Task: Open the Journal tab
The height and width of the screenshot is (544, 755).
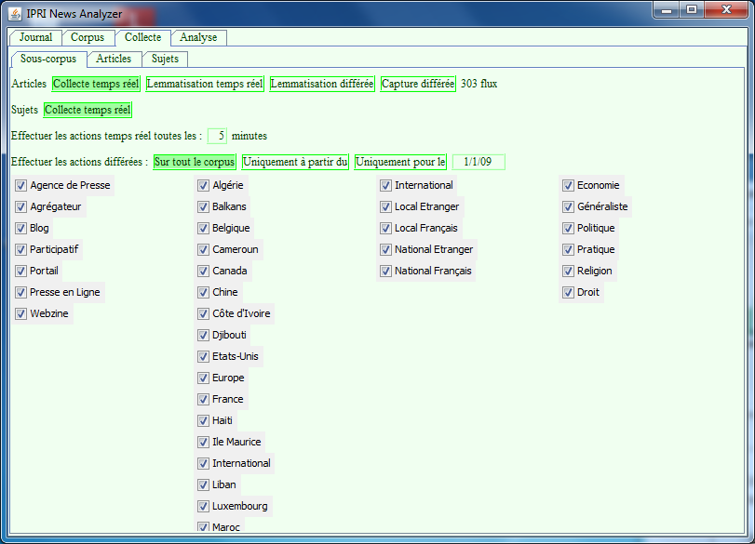Action: (x=35, y=38)
